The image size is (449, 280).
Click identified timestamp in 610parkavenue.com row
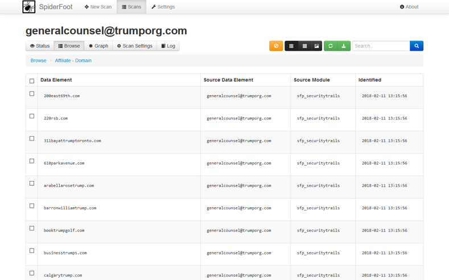coord(384,163)
